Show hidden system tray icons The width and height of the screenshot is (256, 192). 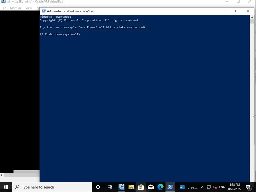pos(202,187)
